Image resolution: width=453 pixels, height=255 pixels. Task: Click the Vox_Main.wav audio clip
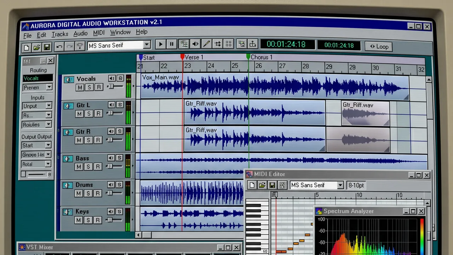click(x=275, y=87)
